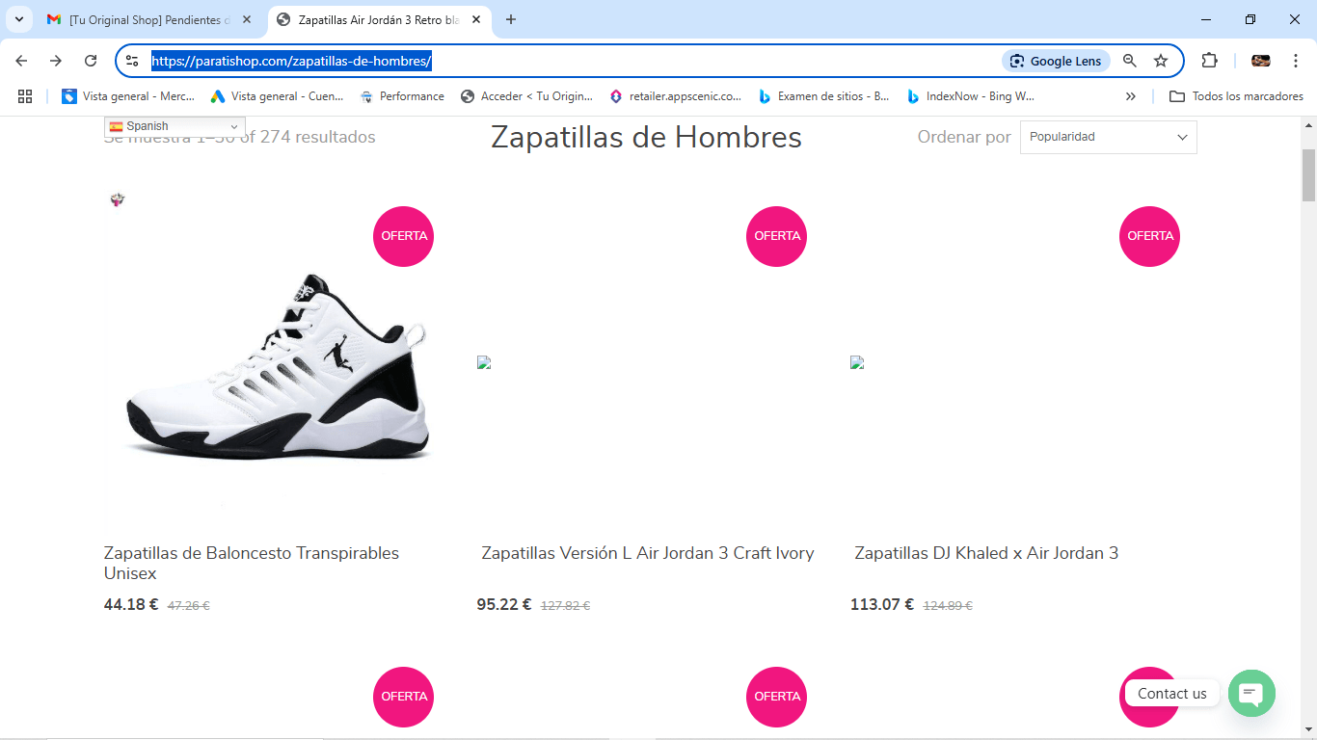Click OFERTA badge in second row, first column
The image size is (1317, 740).
tap(403, 697)
